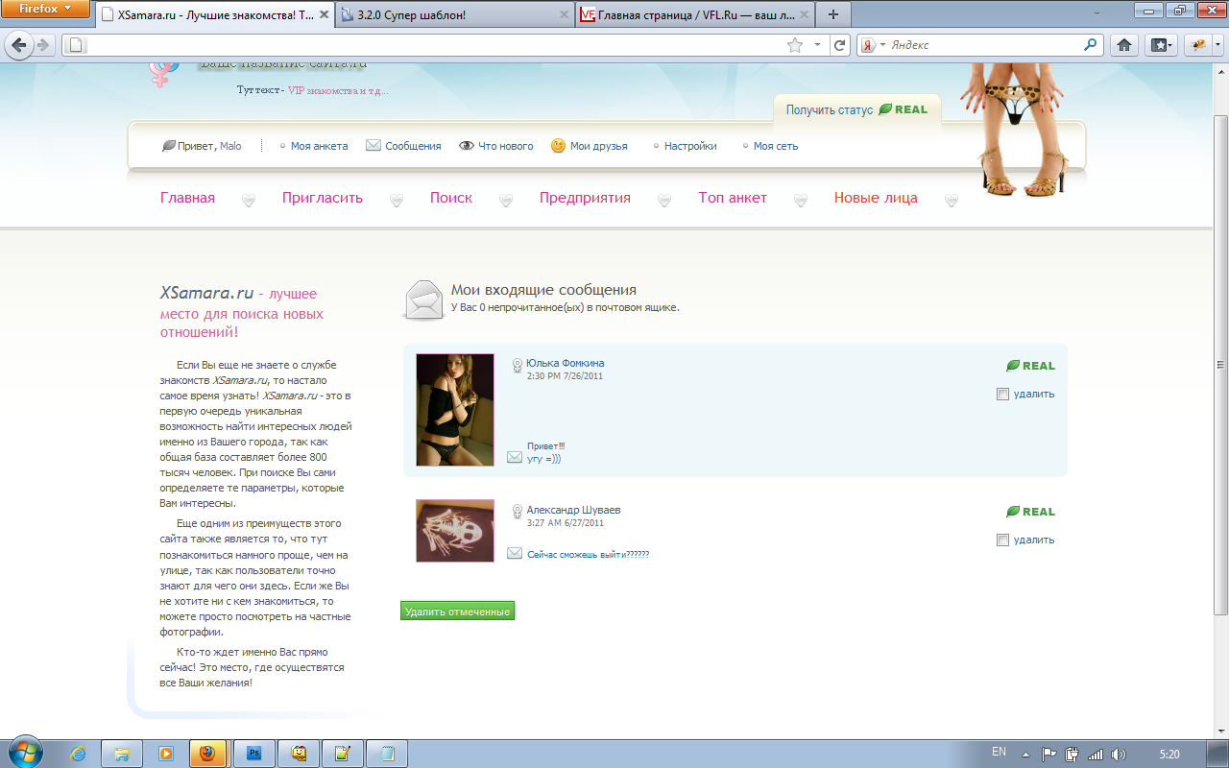Open the message Привет!!! угу =)))
The width and height of the screenshot is (1229, 768).
coord(544,452)
